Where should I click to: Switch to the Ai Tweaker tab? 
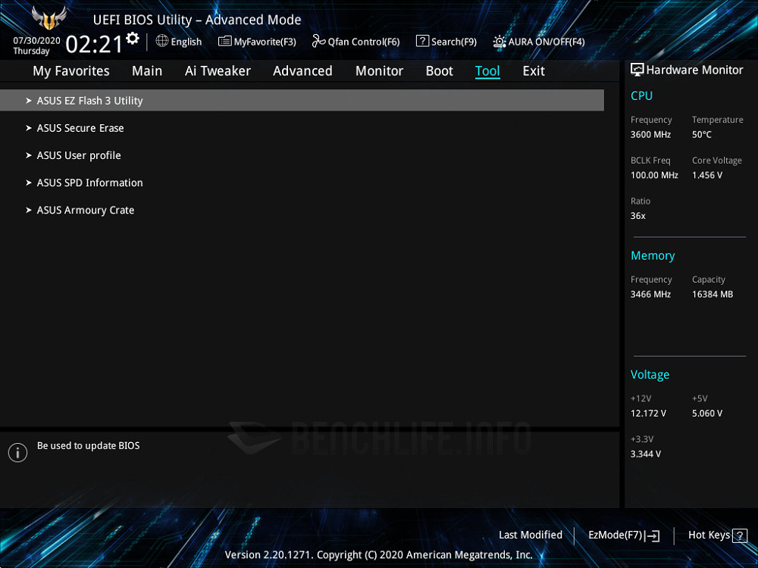click(x=218, y=71)
